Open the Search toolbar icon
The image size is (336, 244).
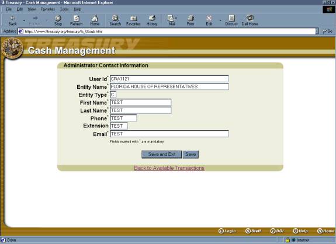coord(115,20)
